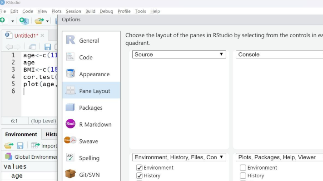323x181 pixels.
Task: Open the Profile menu
Action: point(124,11)
